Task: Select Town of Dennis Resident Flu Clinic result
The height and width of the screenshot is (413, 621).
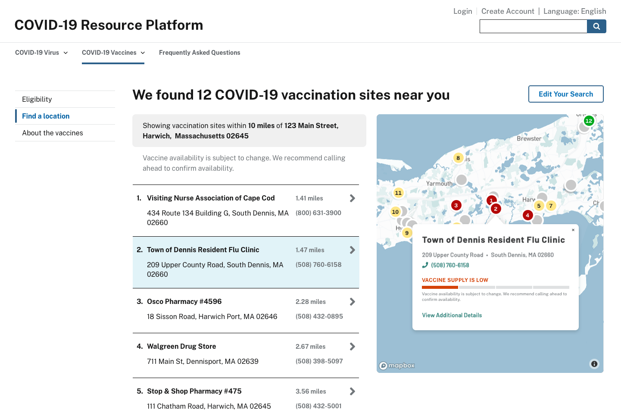Action: point(203,250)
